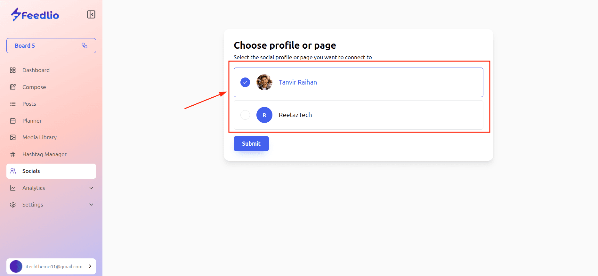Click the Hashtag Manager hash icon
The width and height of the screenshot is (598, 276).
coord(13,154)
